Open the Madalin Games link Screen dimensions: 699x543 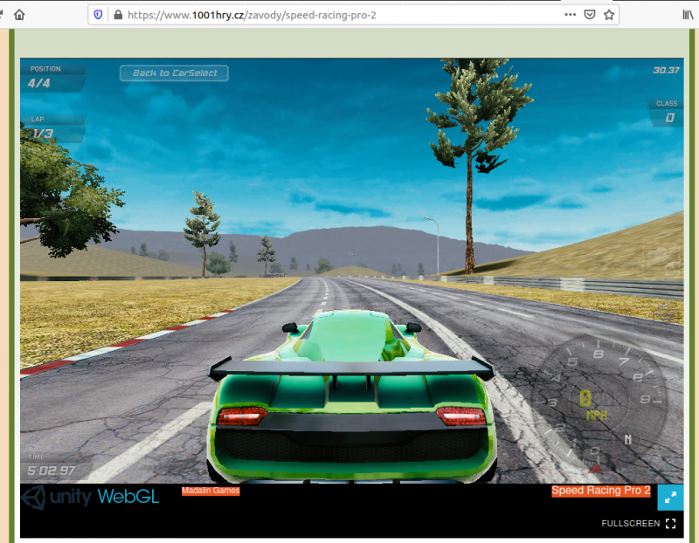(211, 491)
